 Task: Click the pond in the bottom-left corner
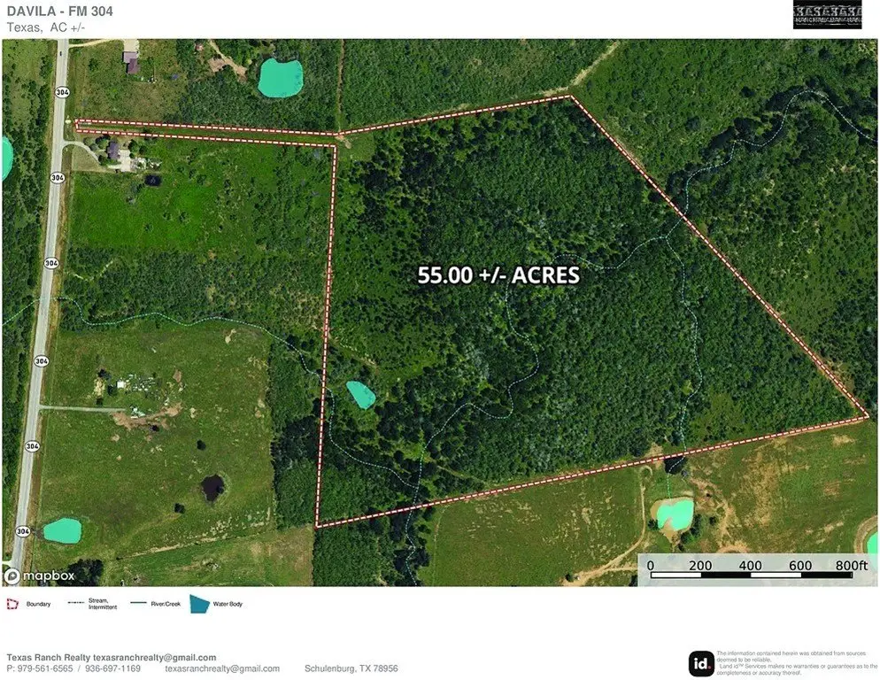click(x=62, y=530)
